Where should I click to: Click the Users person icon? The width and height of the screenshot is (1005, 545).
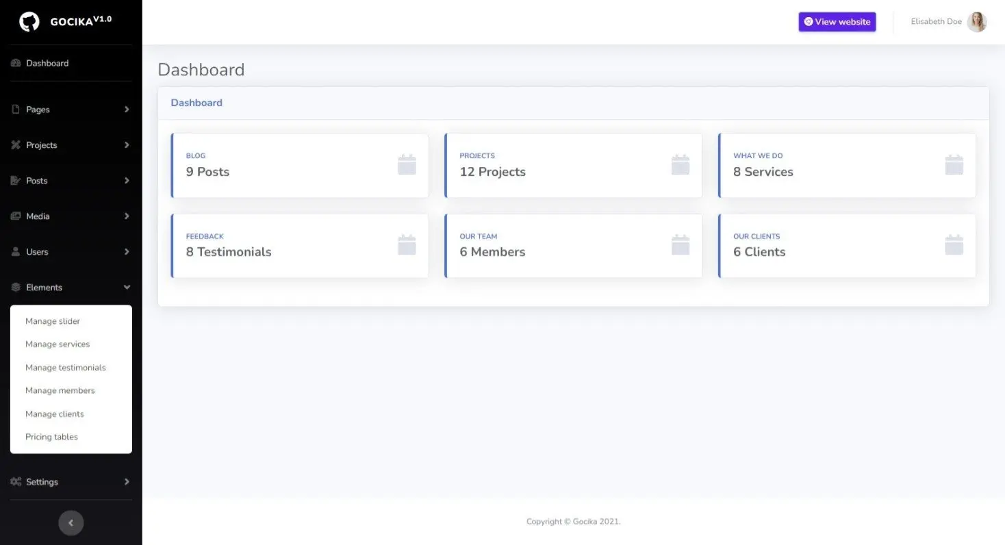[x=16, y=252]
